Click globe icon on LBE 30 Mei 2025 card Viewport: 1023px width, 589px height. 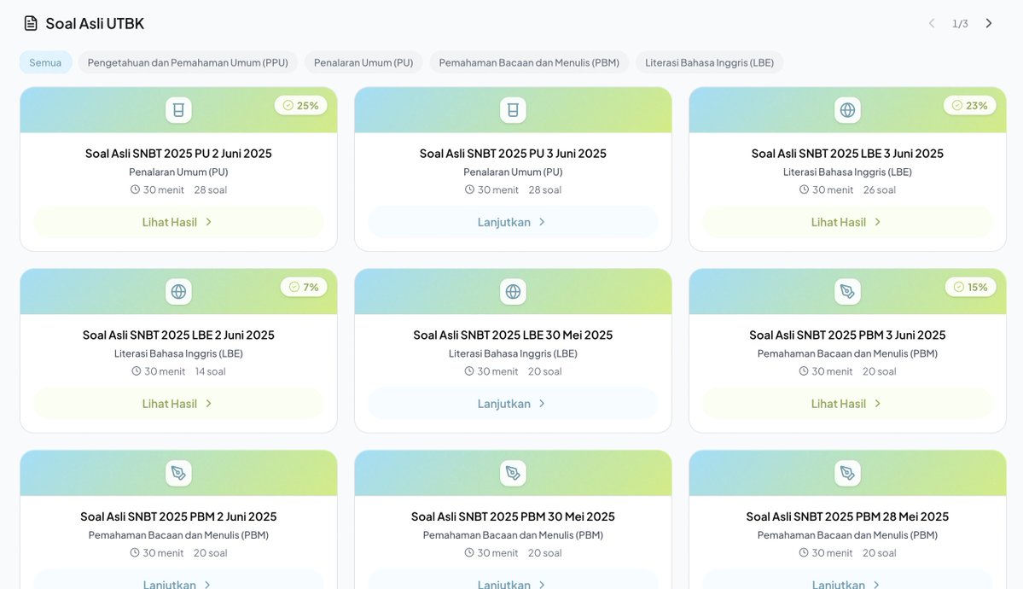513,291
